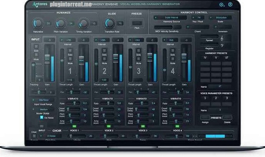Open voice 2 Interval dropdown

coord(102,40)
